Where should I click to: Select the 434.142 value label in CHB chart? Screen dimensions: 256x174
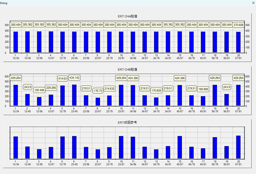tap(74, 78)
